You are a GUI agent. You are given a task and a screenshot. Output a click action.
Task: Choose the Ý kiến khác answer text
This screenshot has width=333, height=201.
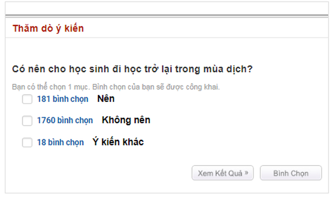point(118,142)
